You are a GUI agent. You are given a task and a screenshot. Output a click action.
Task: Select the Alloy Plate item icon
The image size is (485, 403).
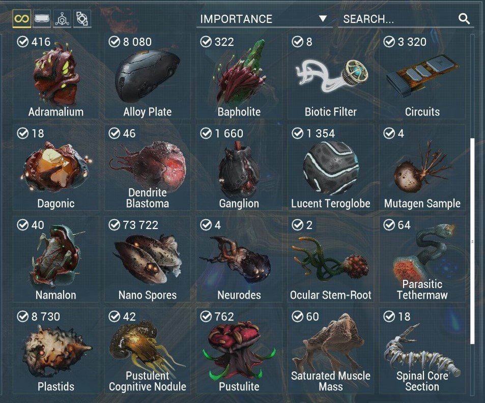click(148, 76)
